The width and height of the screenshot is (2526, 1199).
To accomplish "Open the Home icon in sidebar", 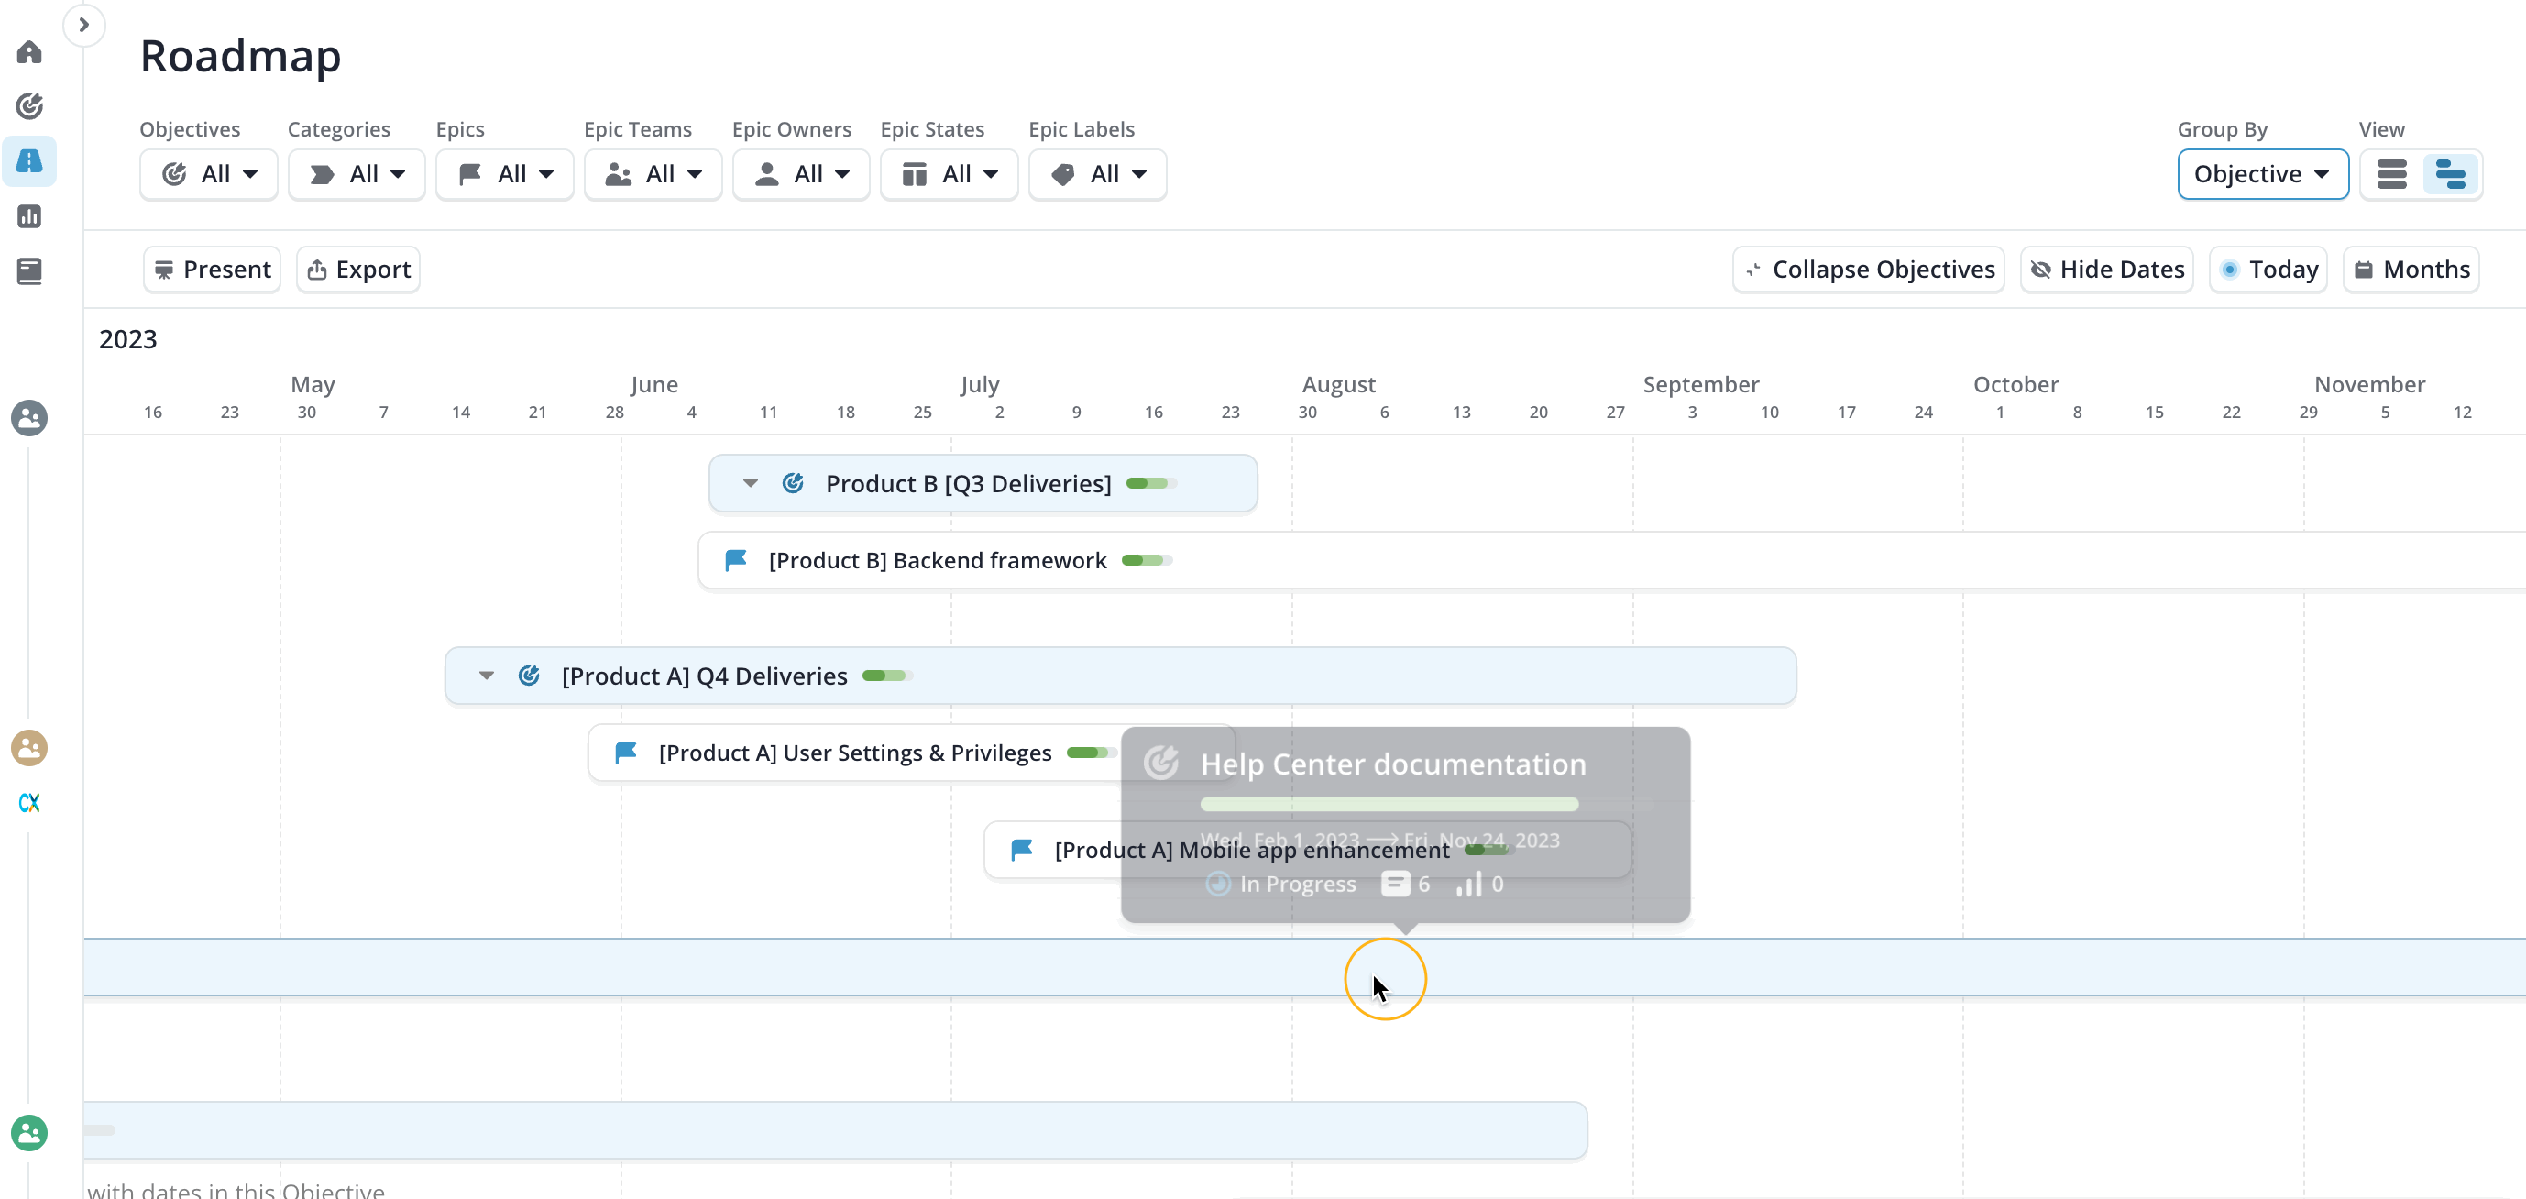I will [x=29, y=52].
